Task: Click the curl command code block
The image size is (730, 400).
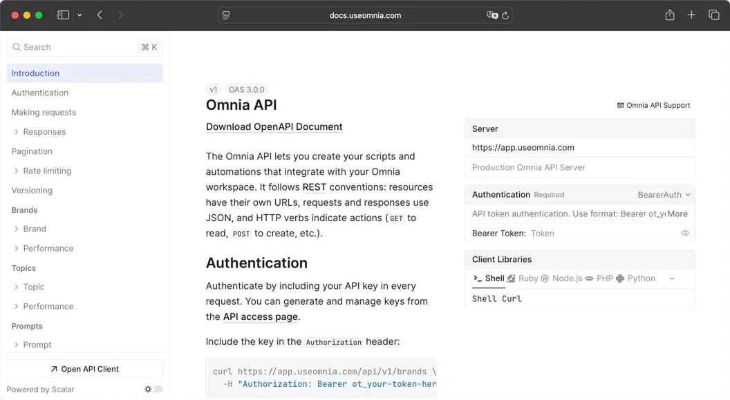Action: tap(321, 378)
